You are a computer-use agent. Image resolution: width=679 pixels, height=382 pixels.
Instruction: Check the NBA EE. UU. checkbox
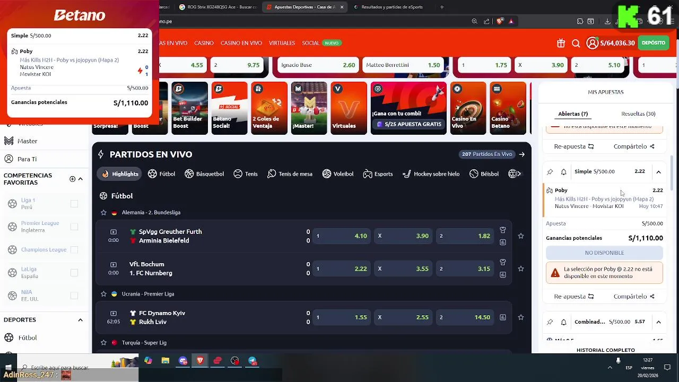pos(74,296)
